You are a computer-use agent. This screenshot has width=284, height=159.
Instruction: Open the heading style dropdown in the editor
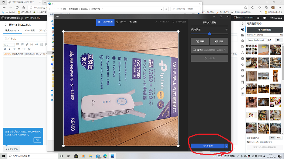tap(9, 45)
